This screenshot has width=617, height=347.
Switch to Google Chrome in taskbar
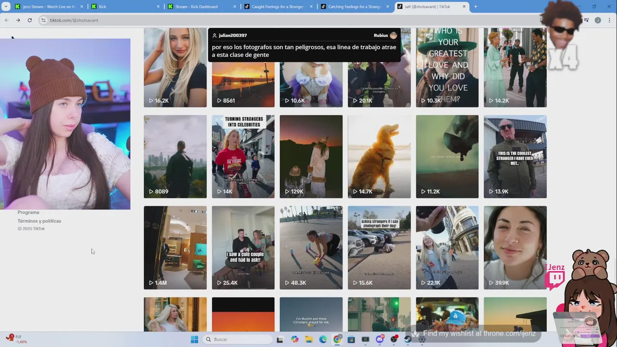pos(337,339)
